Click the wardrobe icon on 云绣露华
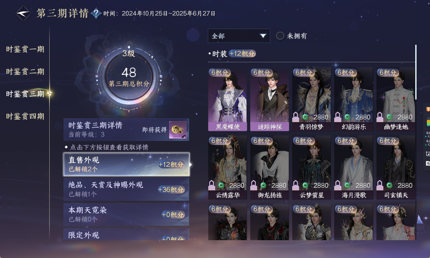The image size is (430, 258). (212, 185)
